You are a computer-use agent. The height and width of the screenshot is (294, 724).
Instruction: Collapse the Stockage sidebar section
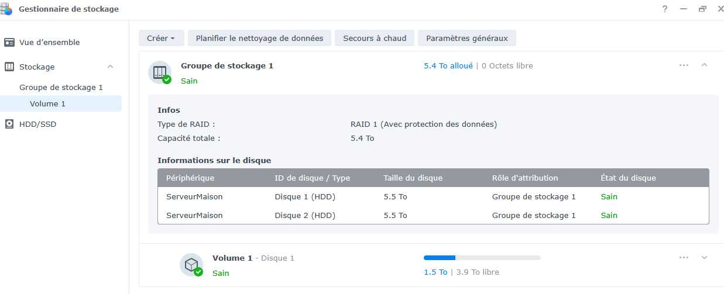pyautogui.click(x=110, y=67)
